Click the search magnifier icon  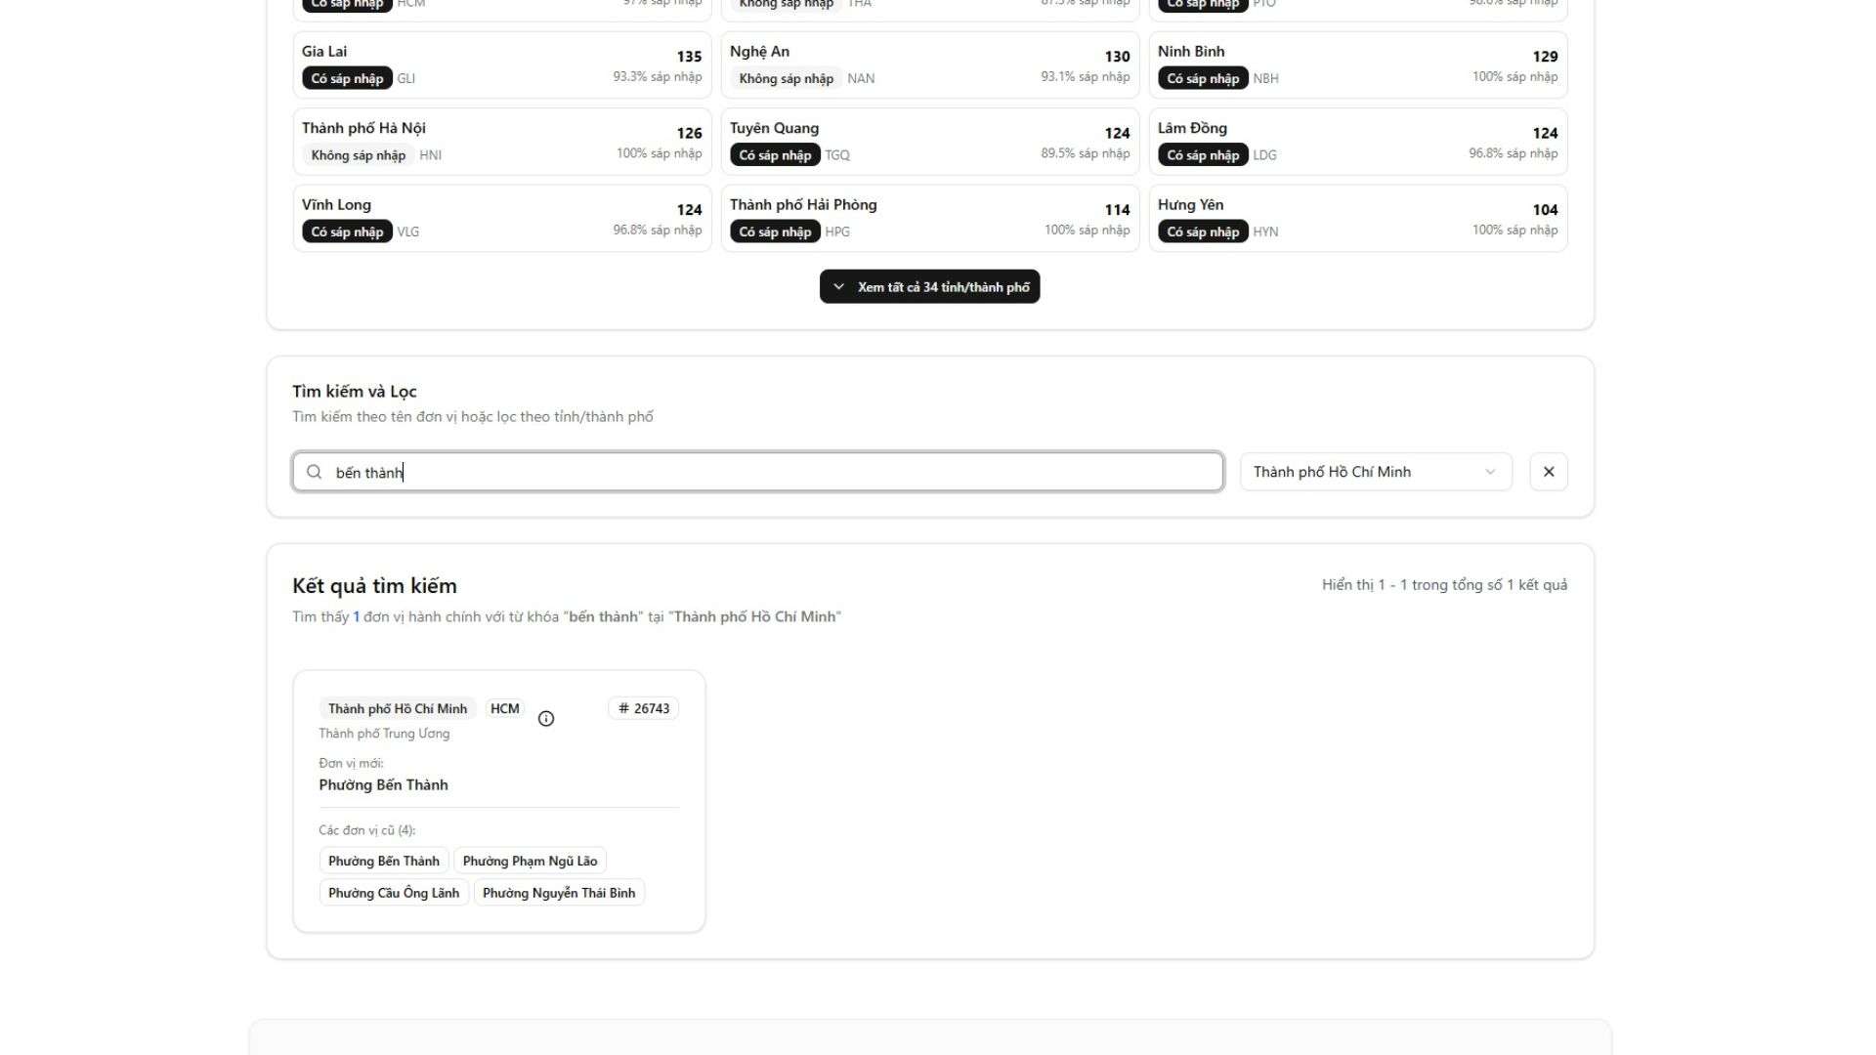315,473
